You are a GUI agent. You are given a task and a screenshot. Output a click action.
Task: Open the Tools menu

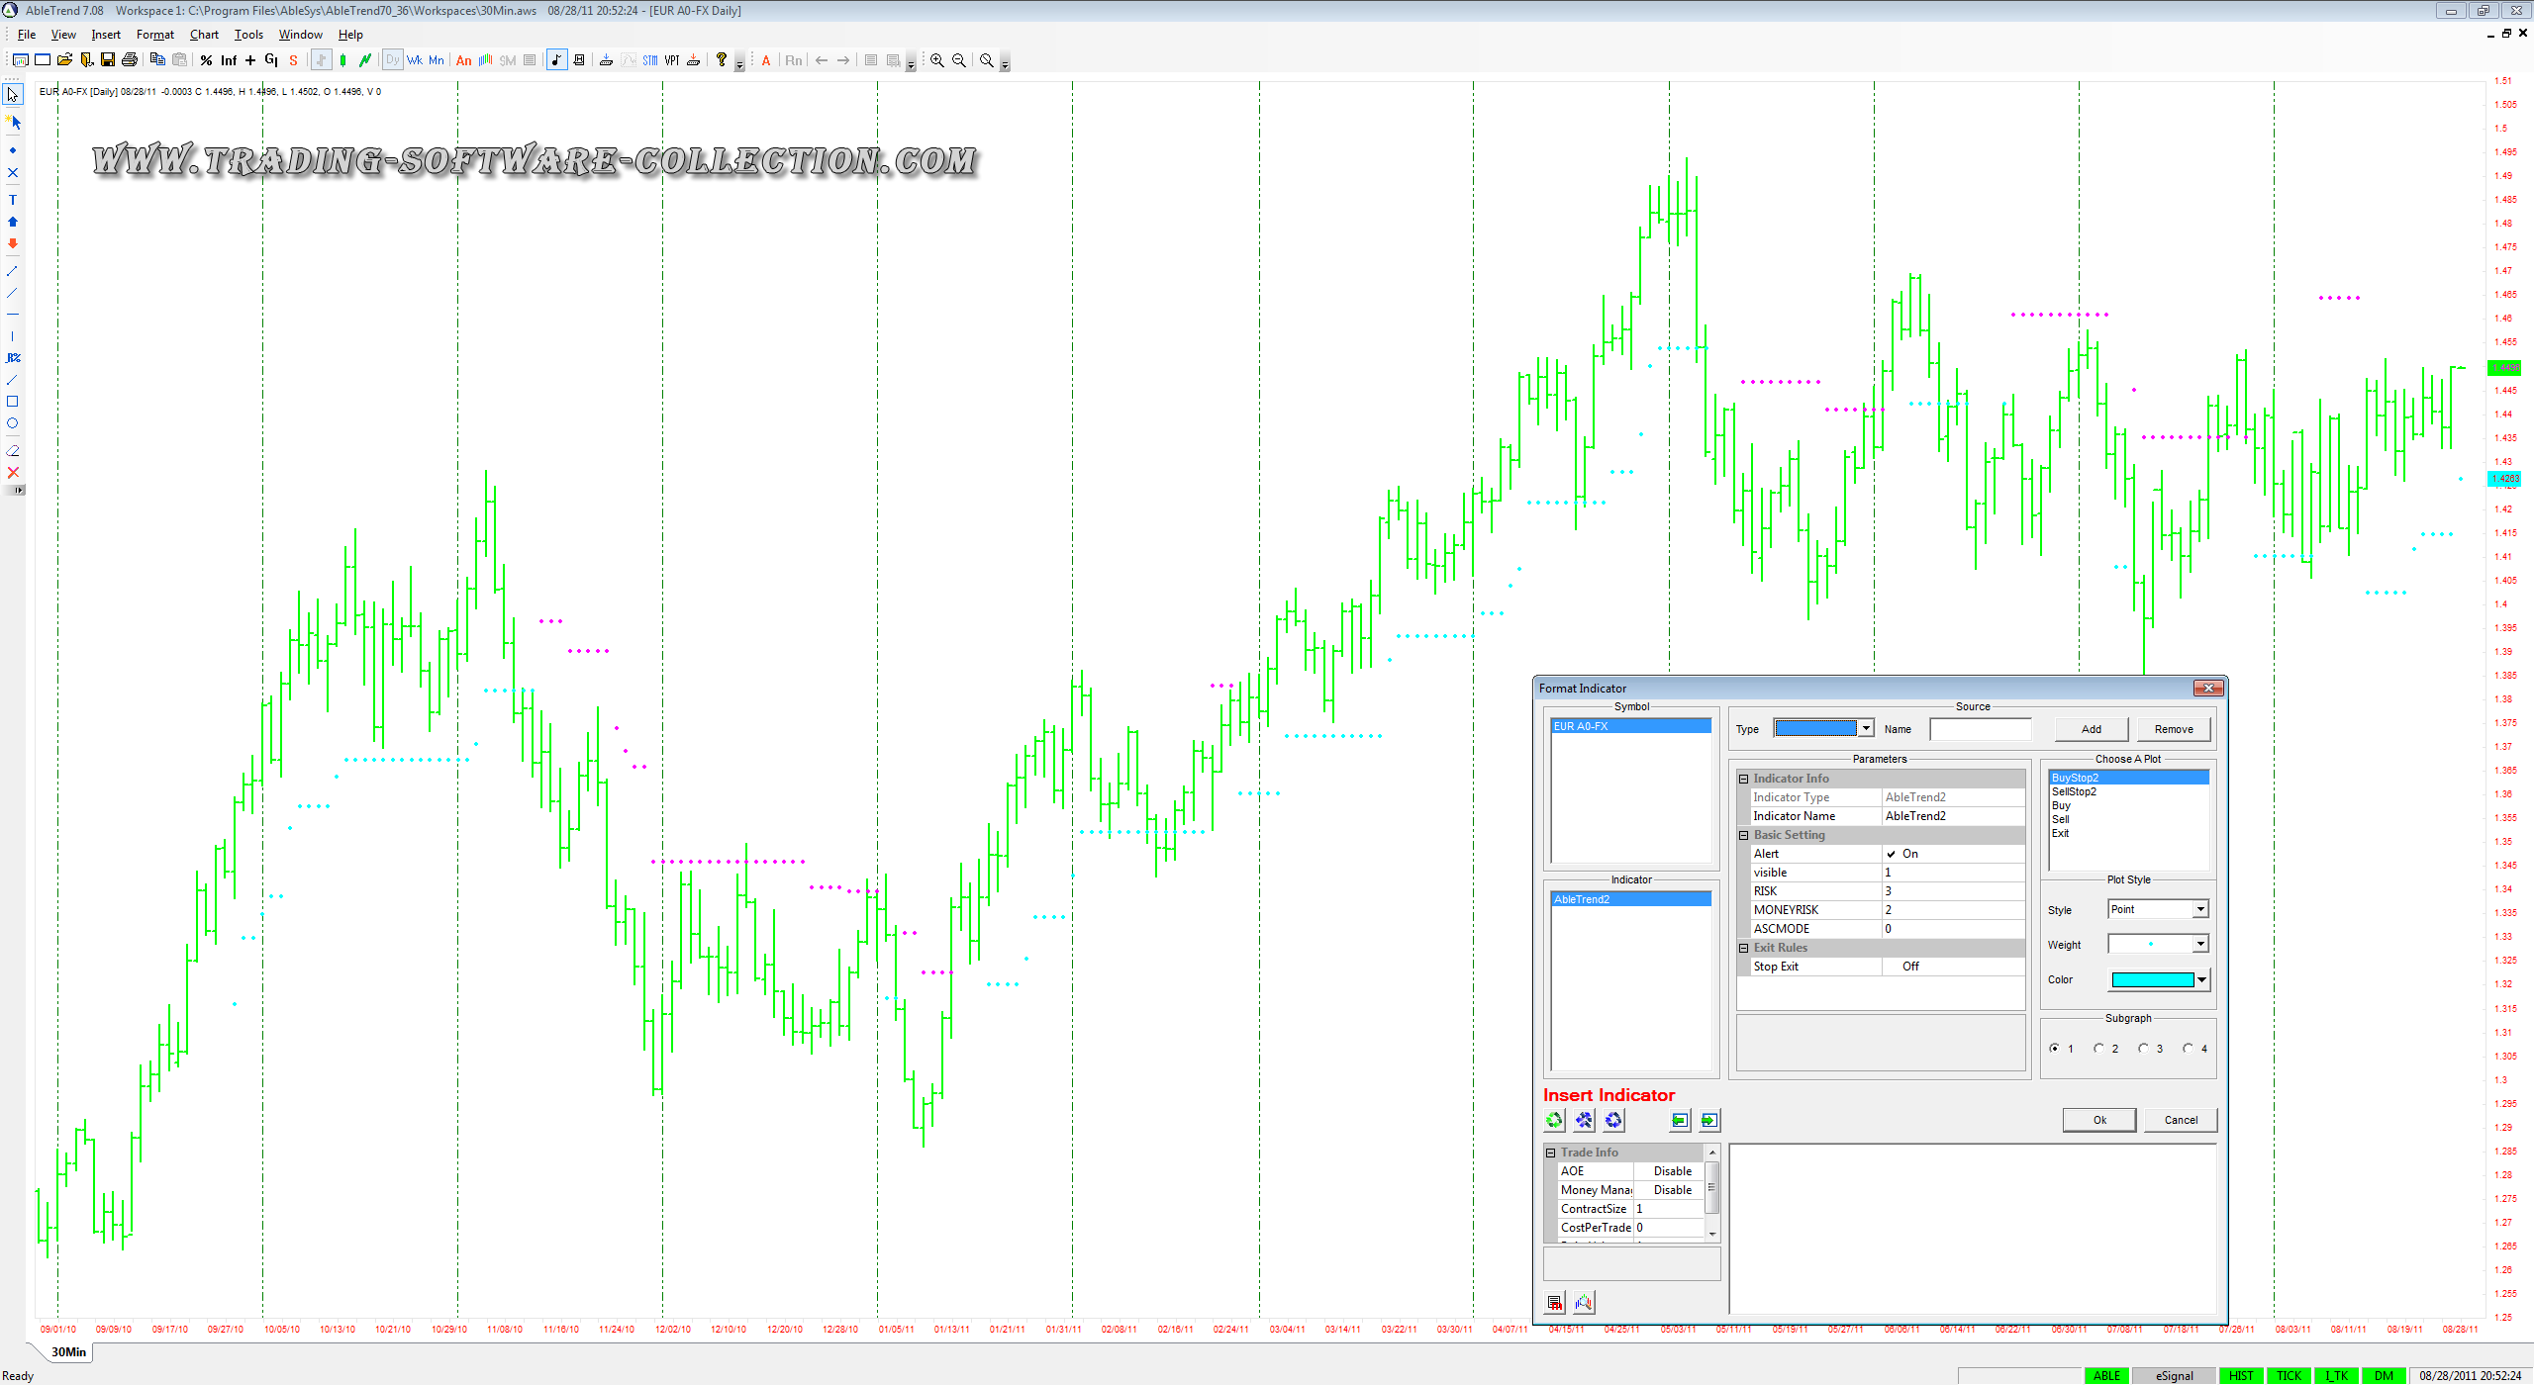[248, 35]
